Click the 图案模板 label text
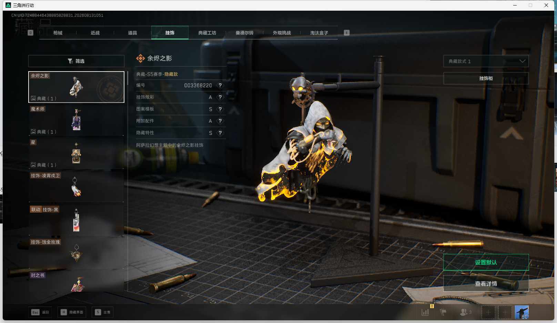Screen dimensions: 557x323 145,109
